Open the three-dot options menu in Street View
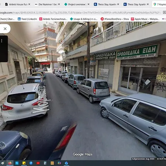 pos(1,41)
